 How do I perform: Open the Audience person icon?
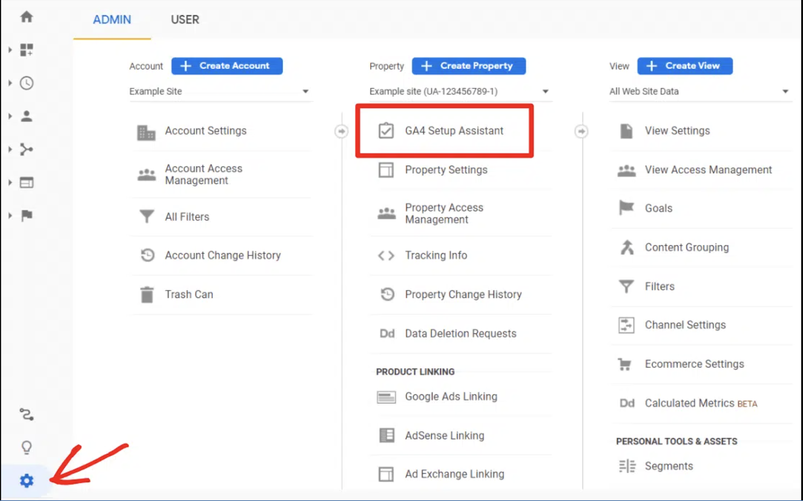(26, 116)
